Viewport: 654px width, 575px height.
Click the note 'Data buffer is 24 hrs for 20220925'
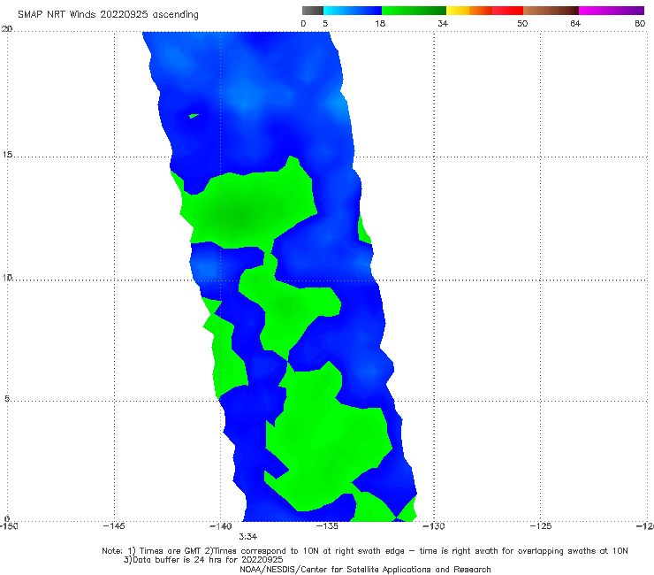pyautogui.click(x=203, y=560)
